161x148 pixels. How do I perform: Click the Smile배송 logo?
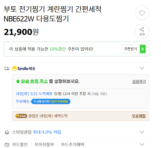click(24, 69)
